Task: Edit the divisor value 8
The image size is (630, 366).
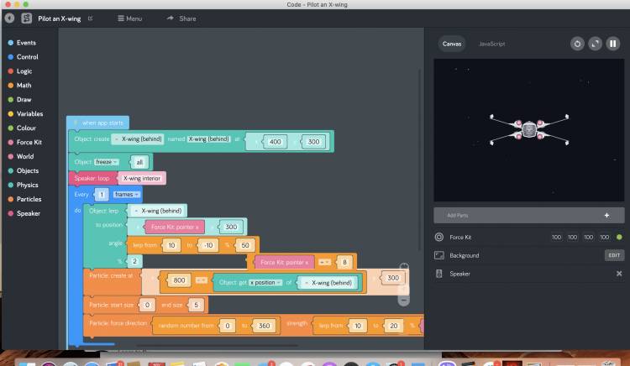Action: 344,262
